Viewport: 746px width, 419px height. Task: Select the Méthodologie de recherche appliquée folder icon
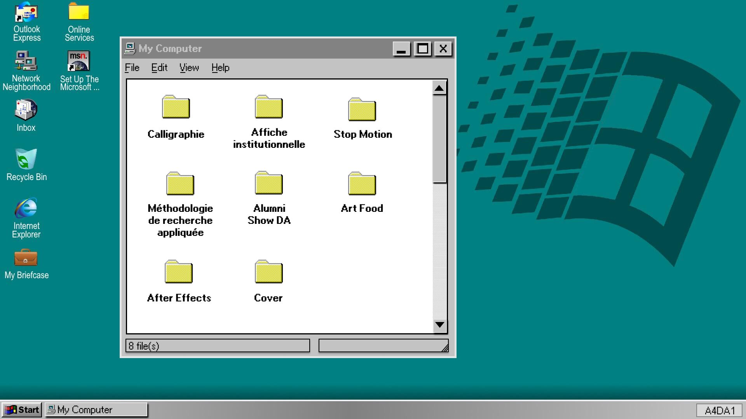tap(180, 184)
